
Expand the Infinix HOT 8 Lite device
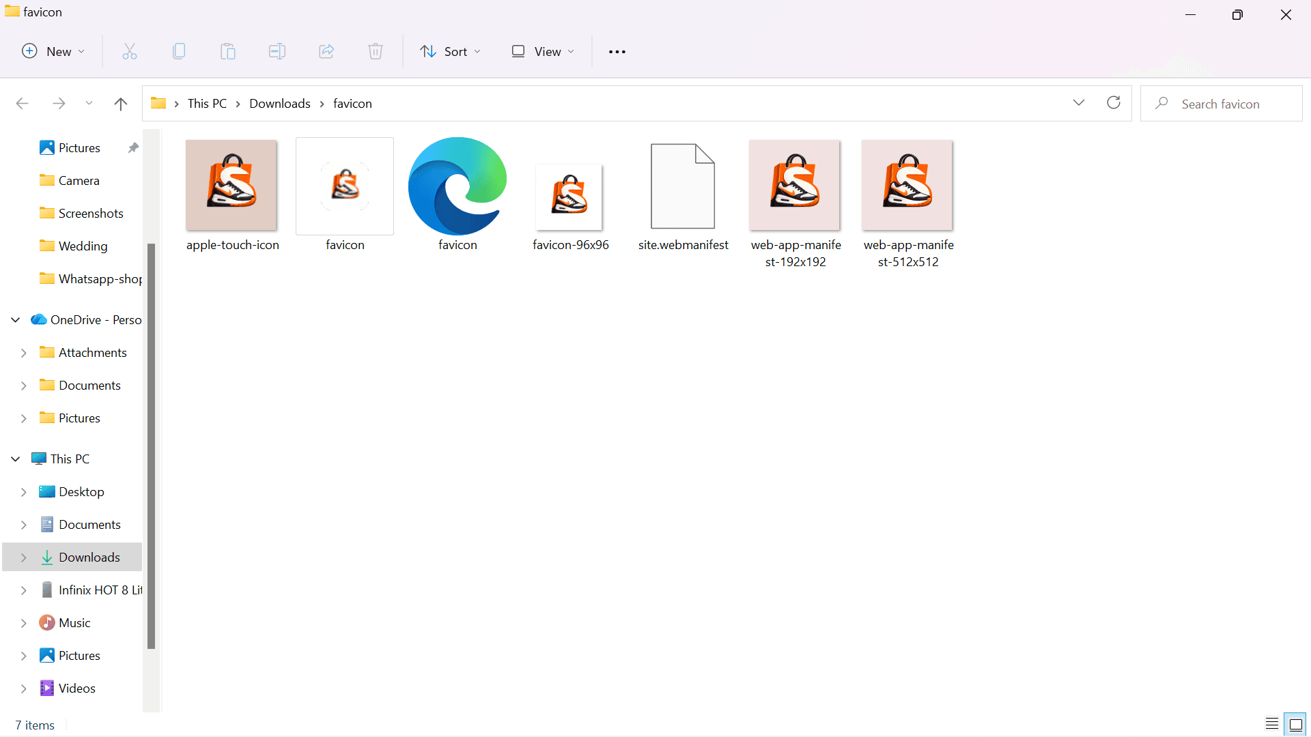click(x=24, y=590)
